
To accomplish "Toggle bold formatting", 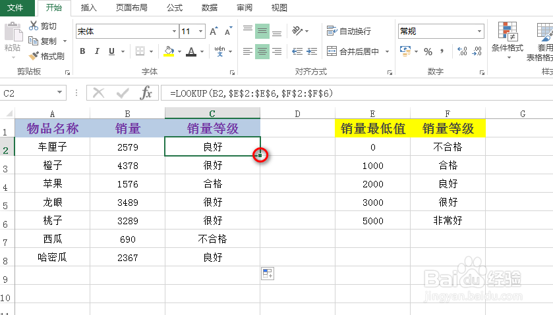I will pos(82,51).
